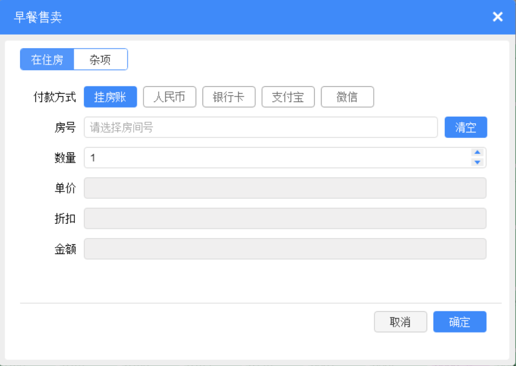516x366 pixels.
Task: Click the 付款方式 label
Action: [55, 97]
